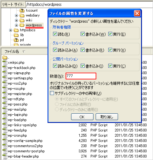Open the parent directory folder icon
The image size is (153, 160).
[x=5, y=57]
